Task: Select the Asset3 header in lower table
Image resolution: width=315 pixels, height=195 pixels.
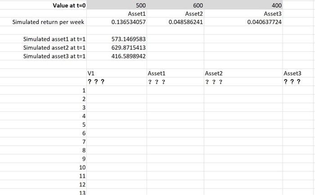Action: [299, 73]
